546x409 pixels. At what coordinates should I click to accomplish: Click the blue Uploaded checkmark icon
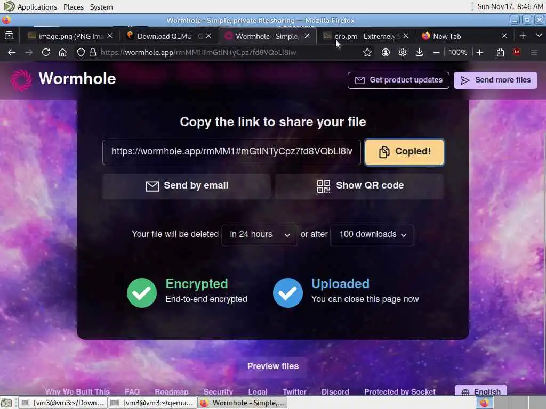287,293
